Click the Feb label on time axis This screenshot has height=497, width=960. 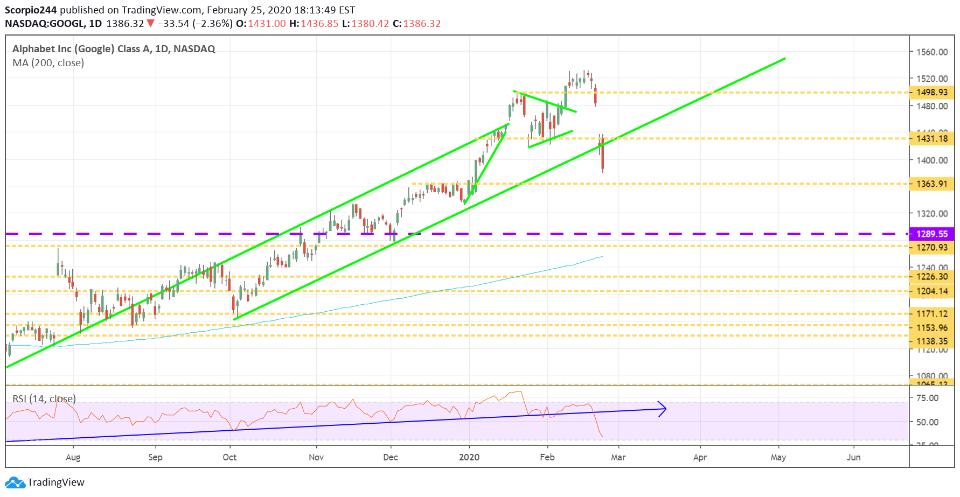click(x=547, y=457)
